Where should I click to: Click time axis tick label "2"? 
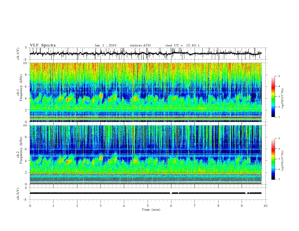(77, 206)
